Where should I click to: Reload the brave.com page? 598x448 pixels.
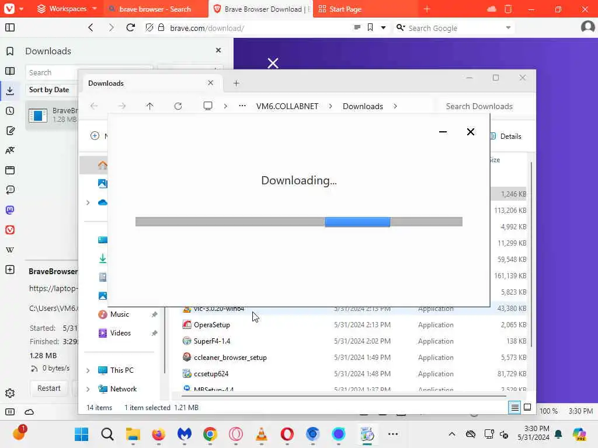click(x=130, y=27)
